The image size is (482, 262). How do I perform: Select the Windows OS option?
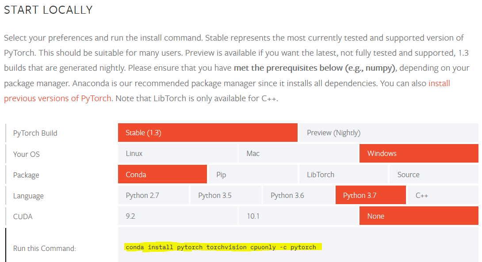pyautogui.click(x=418, y=153)
